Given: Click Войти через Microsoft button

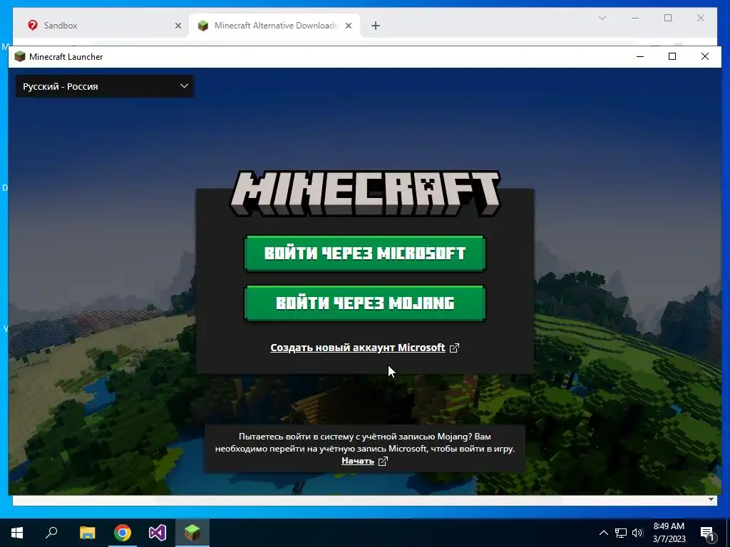Looking at the screenshot, I should 365,253.
